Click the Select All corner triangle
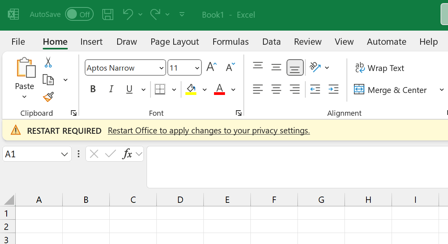Image resolution: width=448 pixels, height=244 pixels. [9, 200]
